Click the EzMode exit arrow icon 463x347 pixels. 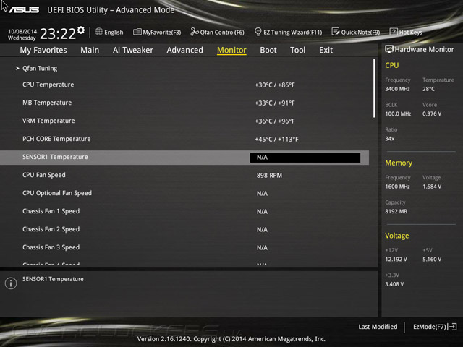coord(452,327)
